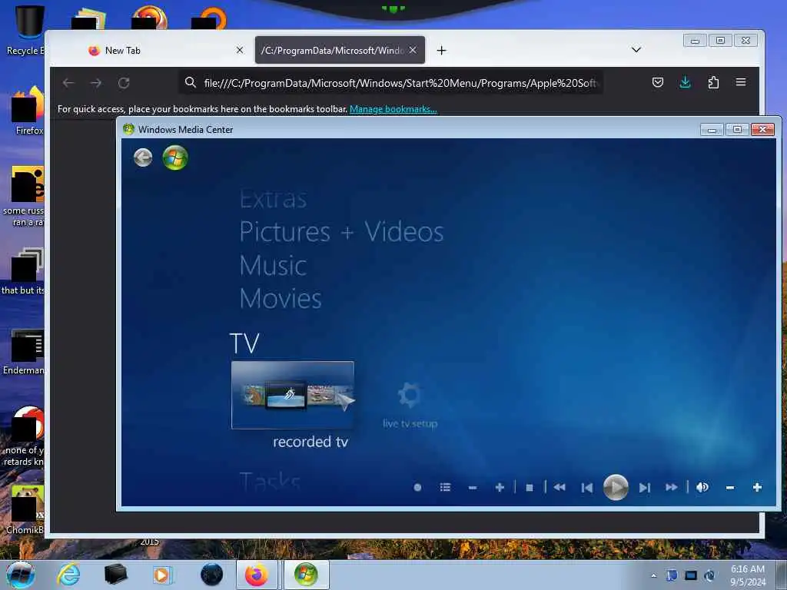The height and width of the screenshot is (590, 787).
Task: Select Media Center taskbar button
Action: coord(306,575)
